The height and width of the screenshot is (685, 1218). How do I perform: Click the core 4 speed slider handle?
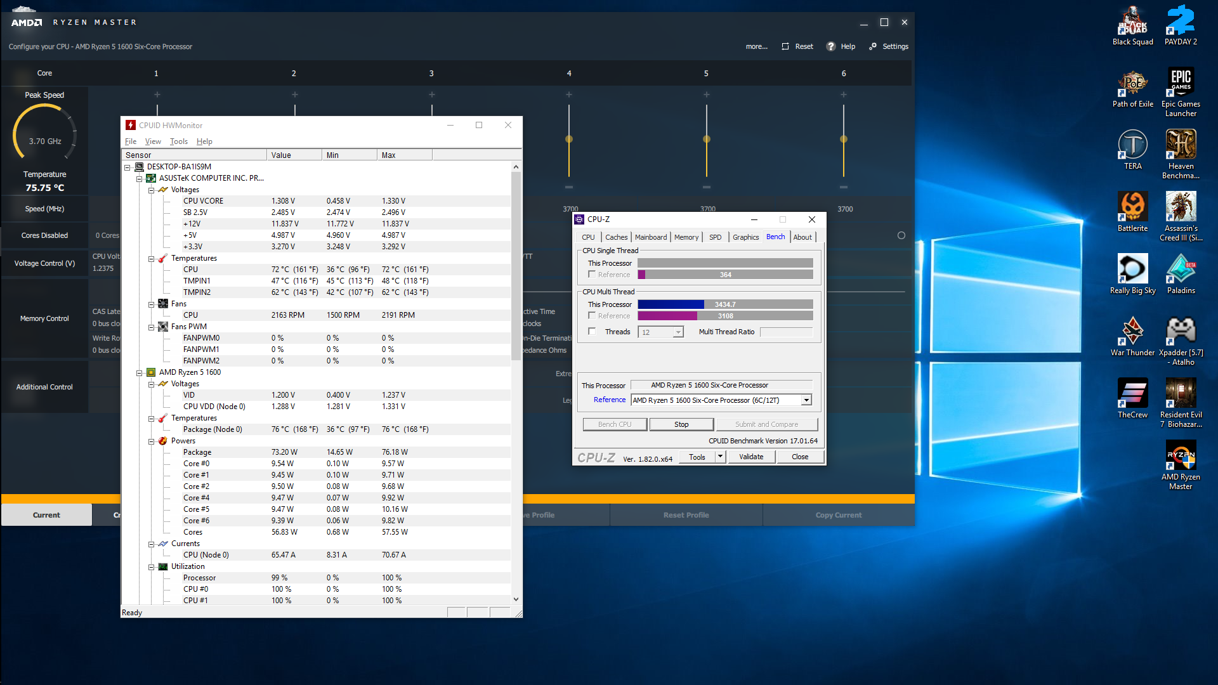[569, 139]
